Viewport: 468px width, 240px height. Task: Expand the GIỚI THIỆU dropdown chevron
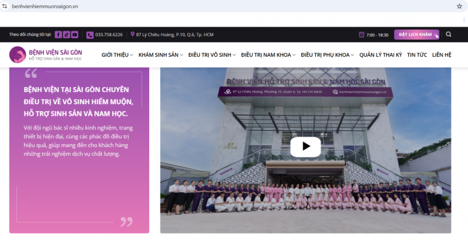coord(131,55)
